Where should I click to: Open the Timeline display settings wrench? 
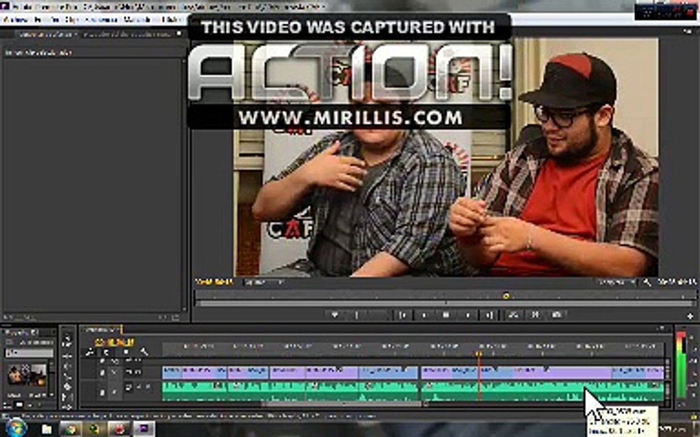click(x=144, y=352)
